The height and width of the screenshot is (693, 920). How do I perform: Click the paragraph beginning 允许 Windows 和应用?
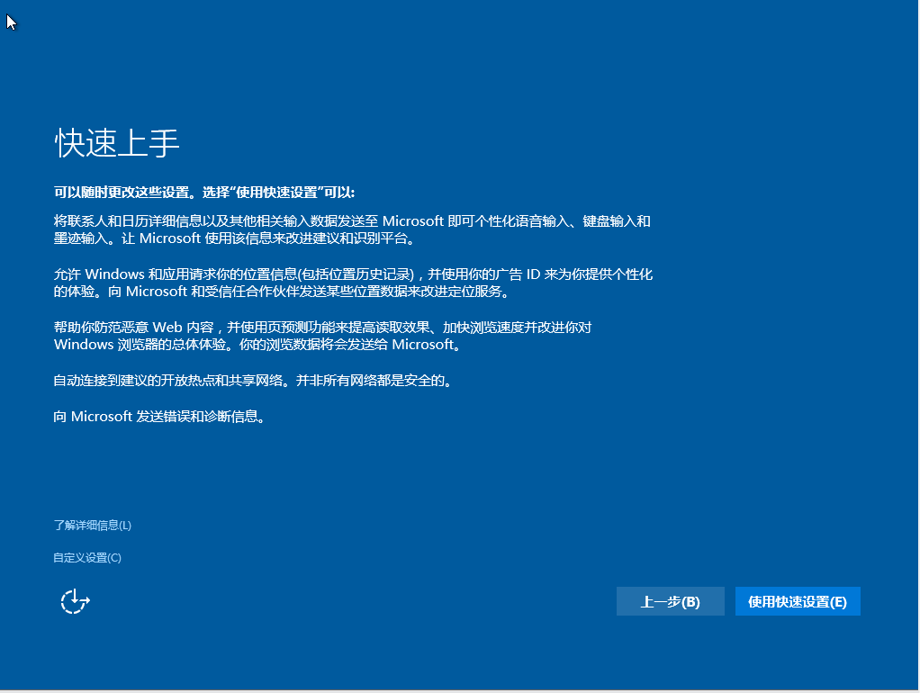point(353,283)
